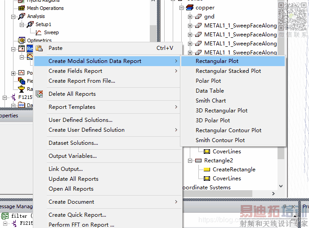Open Create User Defined Solution submenu
309x228 pixels.
(107, 130)
